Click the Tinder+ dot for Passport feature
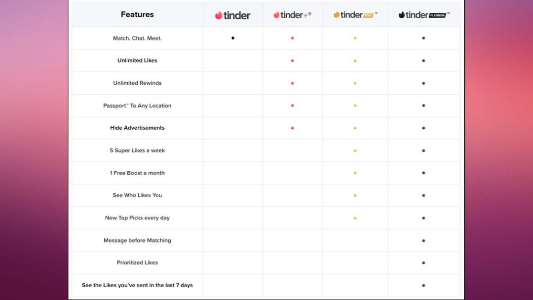Screen dimensions: 533x300 click(x=292, y=106)
